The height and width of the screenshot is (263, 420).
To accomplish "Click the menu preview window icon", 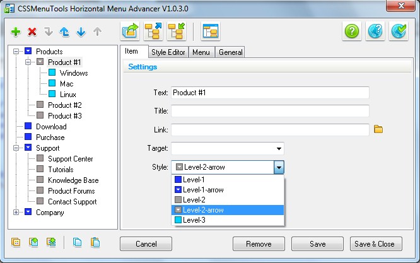I will [x=211, y=31].
